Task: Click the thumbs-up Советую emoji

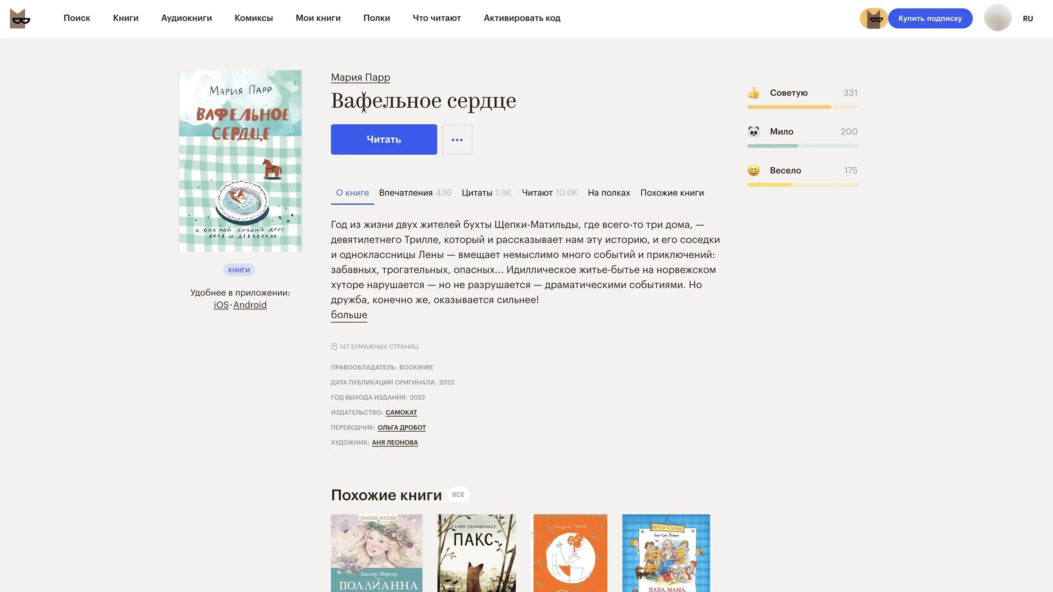Action: (x=753, y=93)
